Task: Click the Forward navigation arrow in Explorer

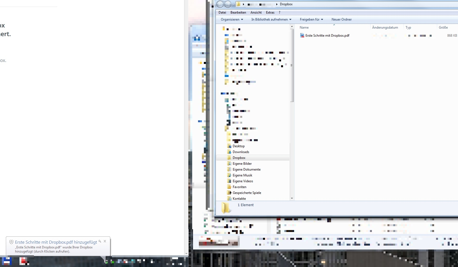Action: 228,4
